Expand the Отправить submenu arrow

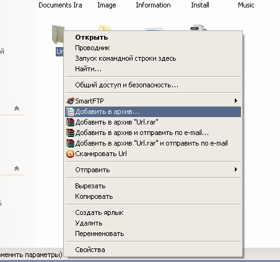(x=235, y=170)
